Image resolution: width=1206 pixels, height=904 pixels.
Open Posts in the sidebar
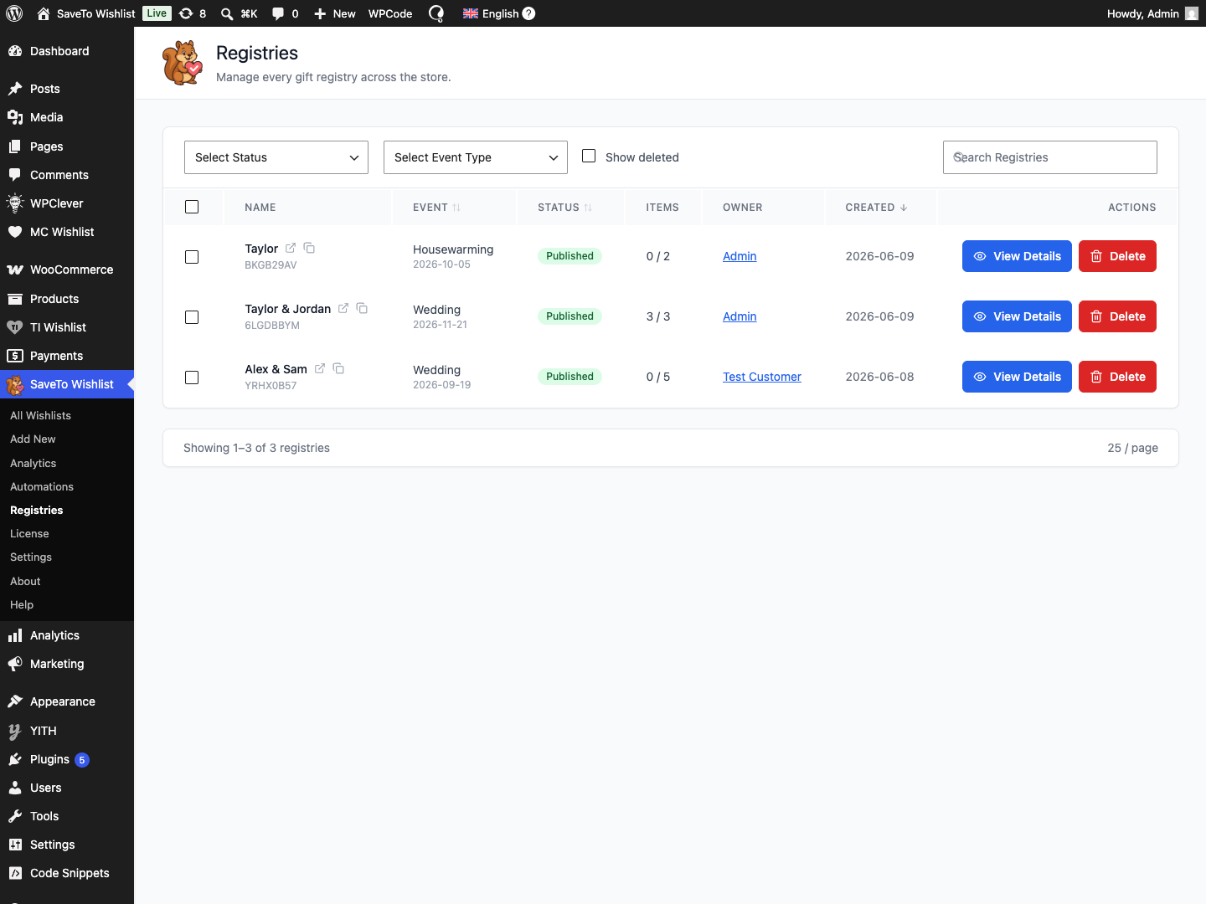pyautogui.click(x=67, y=89)
